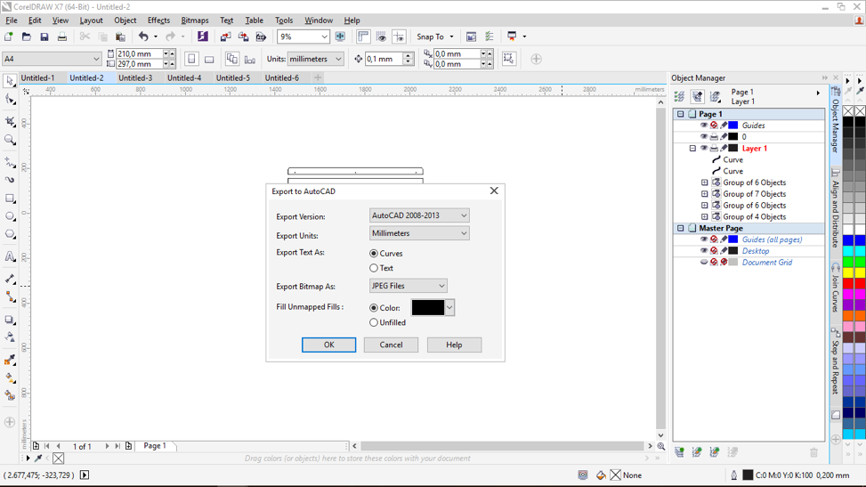Toggle visibility eye of Document Grid
866x487 pixels.
coord(704,262)
